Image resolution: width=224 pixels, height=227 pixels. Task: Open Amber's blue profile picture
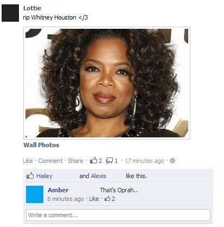(x=35, y=194)
